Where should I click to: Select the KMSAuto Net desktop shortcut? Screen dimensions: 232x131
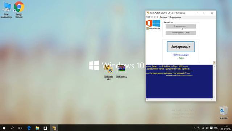109,72
